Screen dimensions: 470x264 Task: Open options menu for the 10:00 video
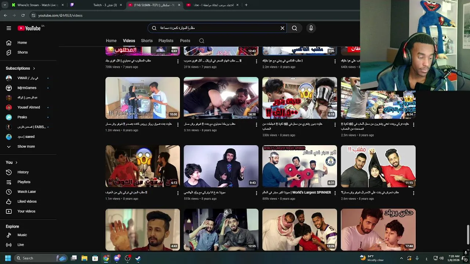tap(178, 125)
